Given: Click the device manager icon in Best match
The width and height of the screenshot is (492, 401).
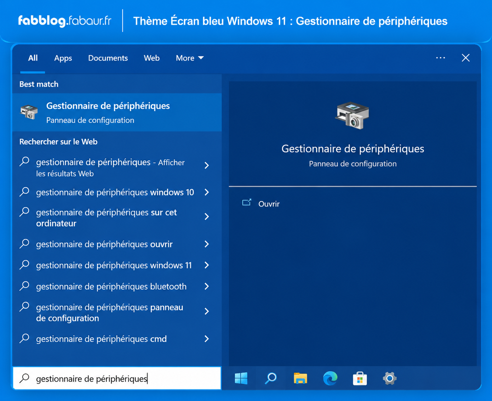Looking at the screenshot, I should (x=29, y=112).
